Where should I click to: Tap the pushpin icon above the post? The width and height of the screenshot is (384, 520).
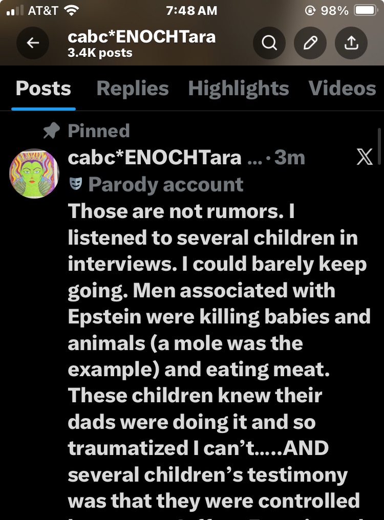51,131
